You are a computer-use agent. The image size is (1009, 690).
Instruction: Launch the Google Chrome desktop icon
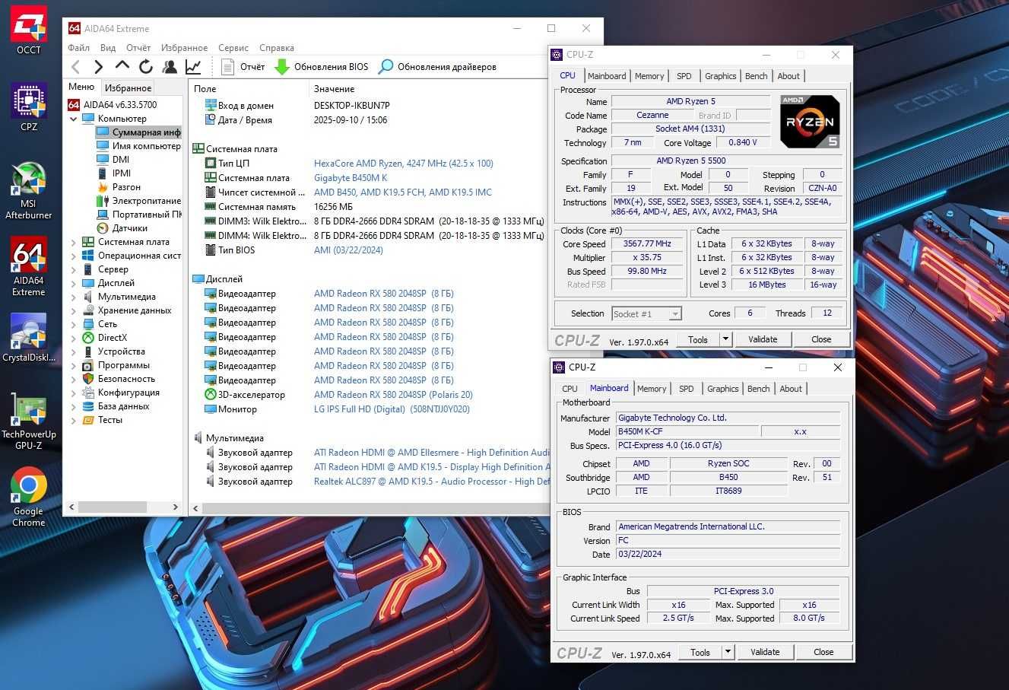click(29, 498)
